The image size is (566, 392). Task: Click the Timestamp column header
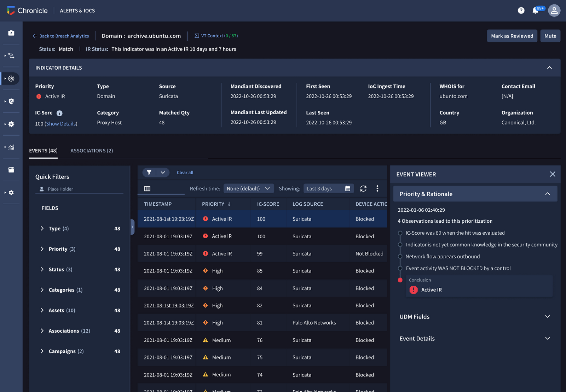[x=158, y=204]
